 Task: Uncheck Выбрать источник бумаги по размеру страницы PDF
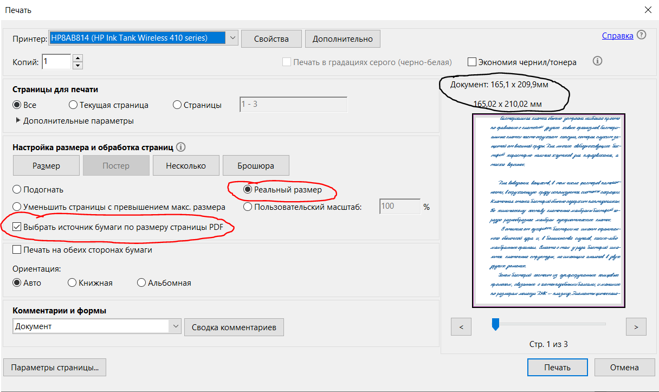click(x=17, y=227)
